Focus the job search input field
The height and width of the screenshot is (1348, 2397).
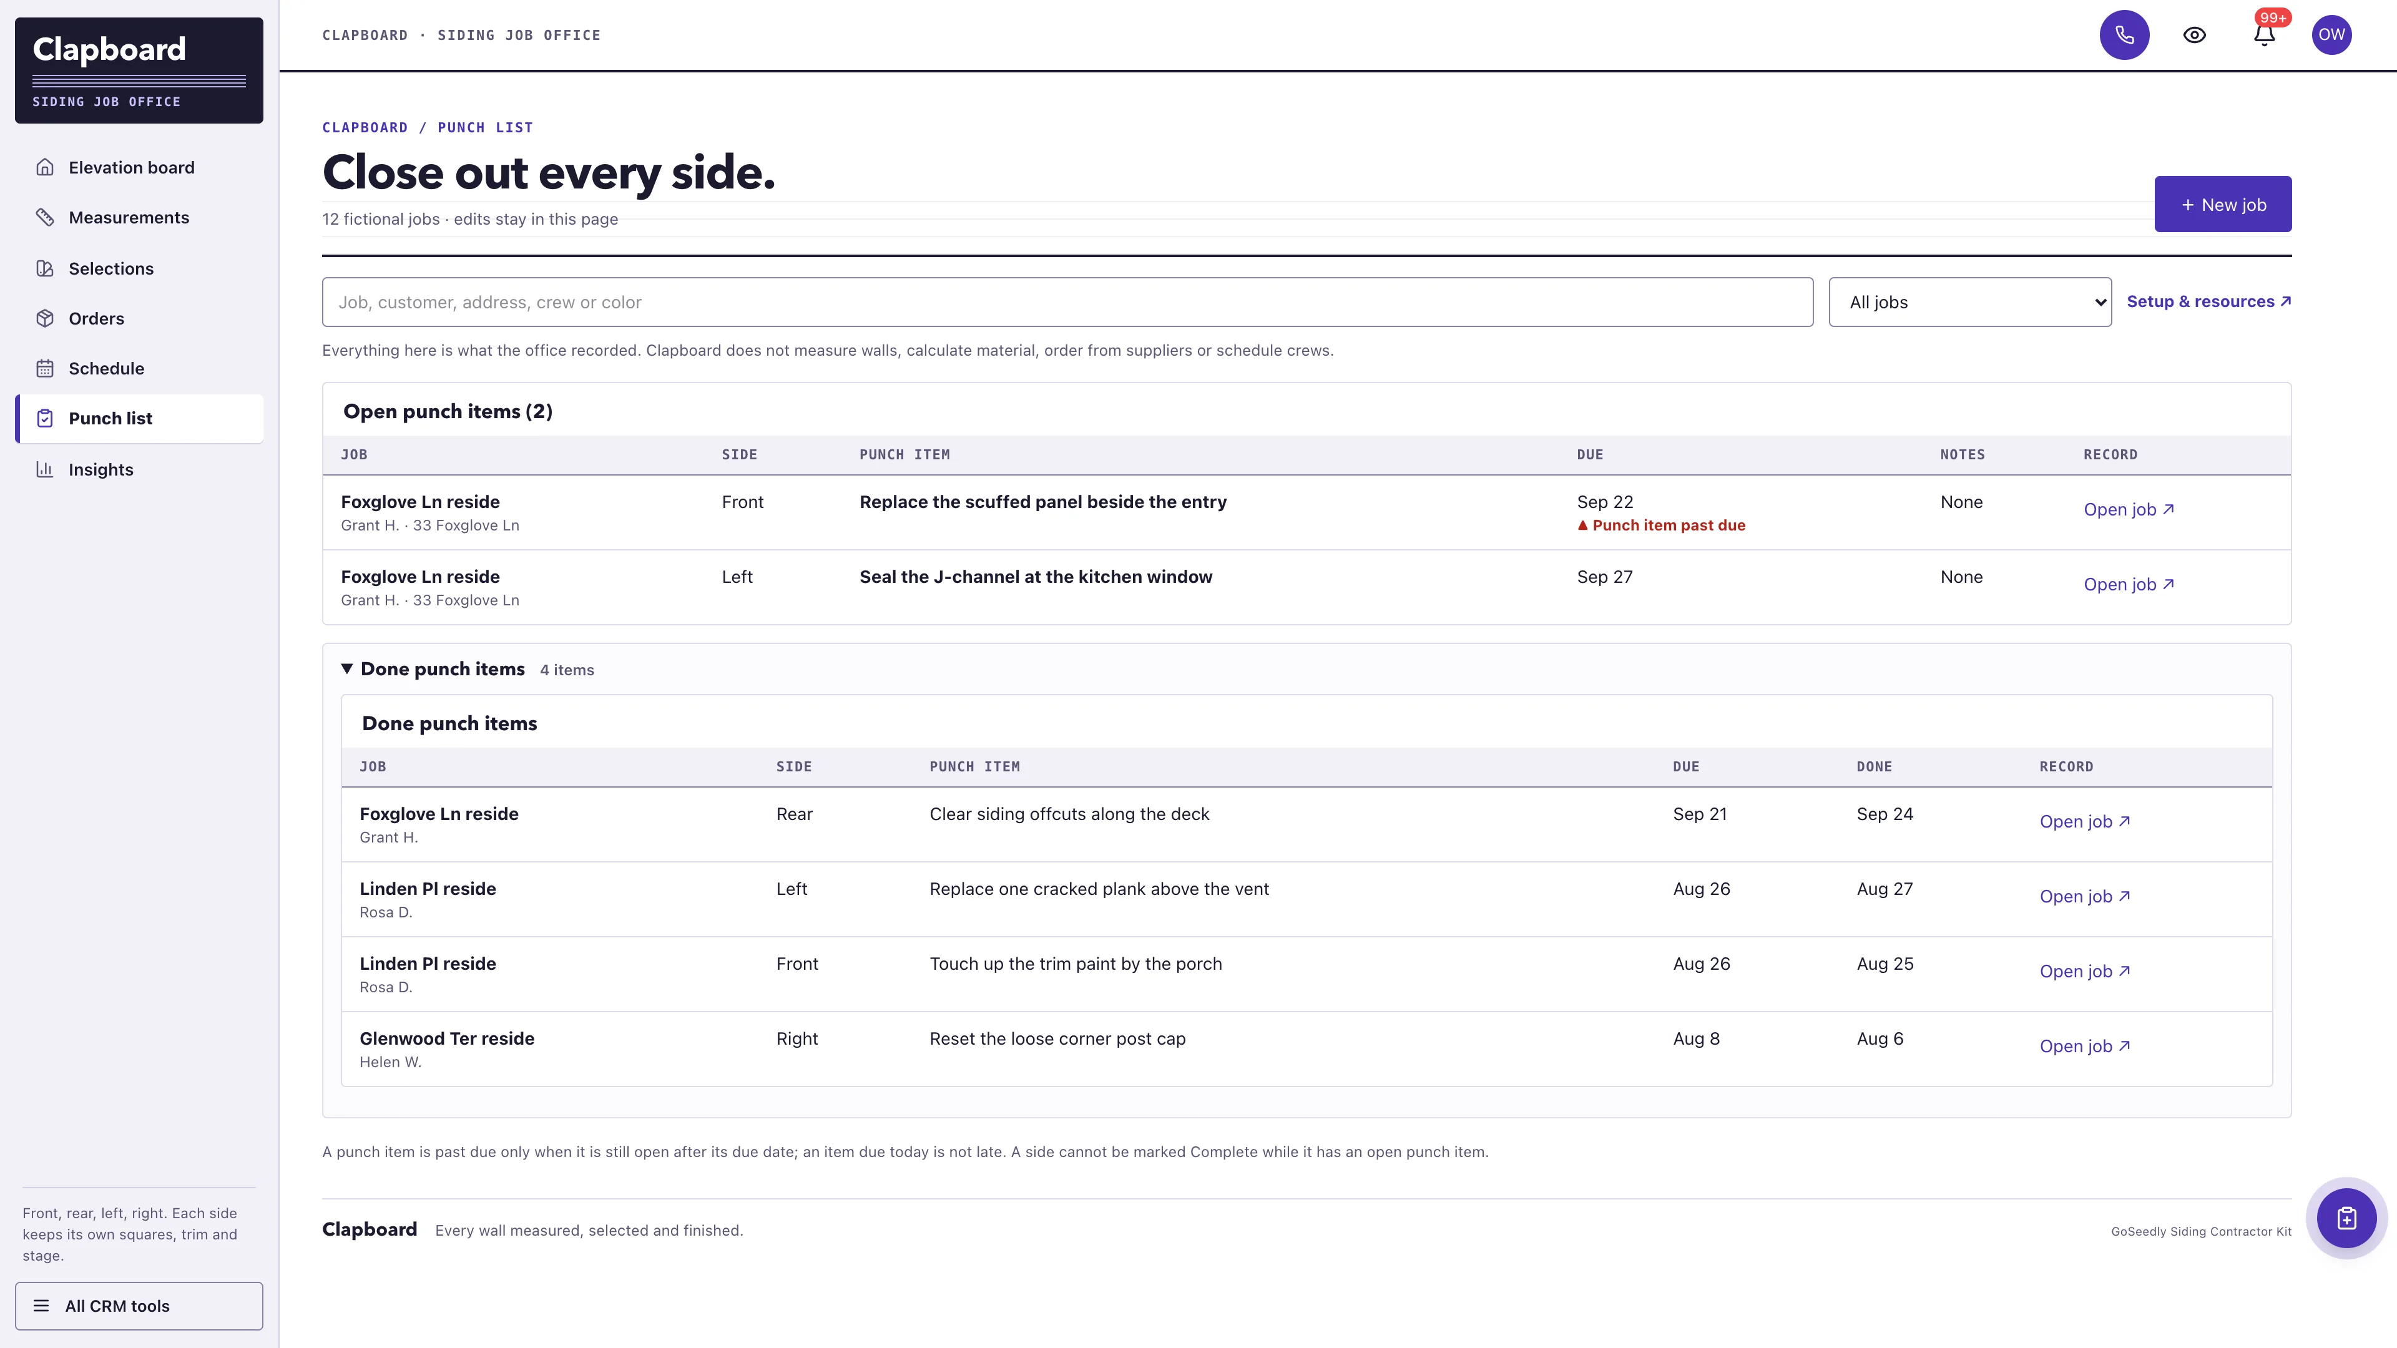pos(1067,302)
